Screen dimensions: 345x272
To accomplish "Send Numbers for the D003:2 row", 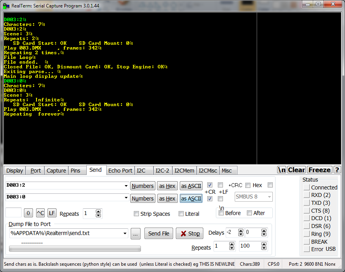I will click(143, 186).
